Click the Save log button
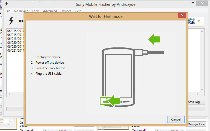 pos(196,102)
